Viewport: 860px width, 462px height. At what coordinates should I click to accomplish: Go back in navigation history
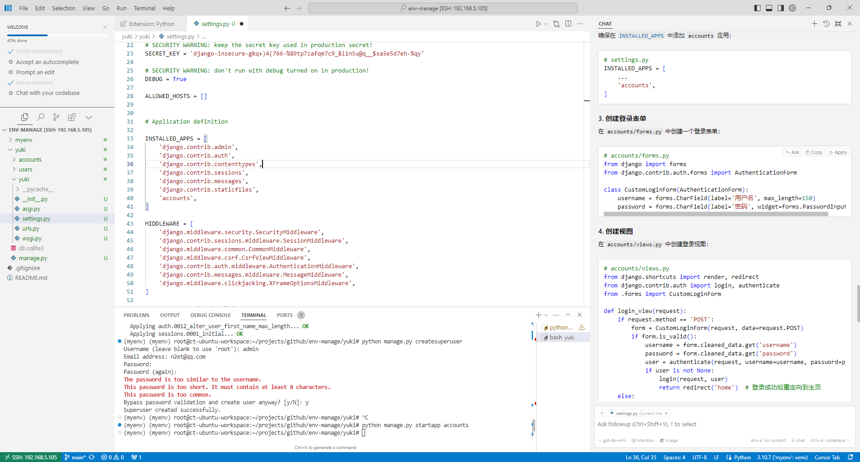tap(287, 8)
